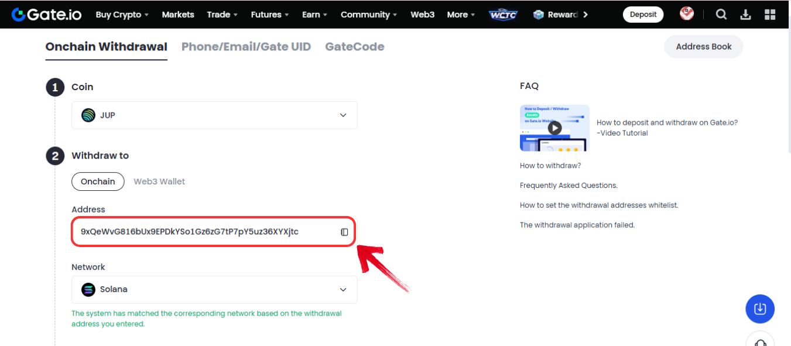Go to Markets page
The width and height of the screenshot is (791, 346).
click(x=178, y=15)
